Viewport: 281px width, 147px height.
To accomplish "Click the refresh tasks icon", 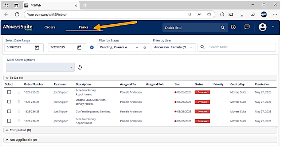I will point(80,67).
